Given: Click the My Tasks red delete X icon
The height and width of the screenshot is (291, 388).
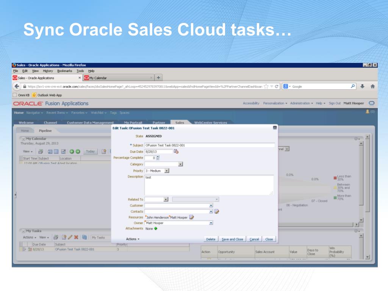Looking at the screenshot, I should point(76,237).
